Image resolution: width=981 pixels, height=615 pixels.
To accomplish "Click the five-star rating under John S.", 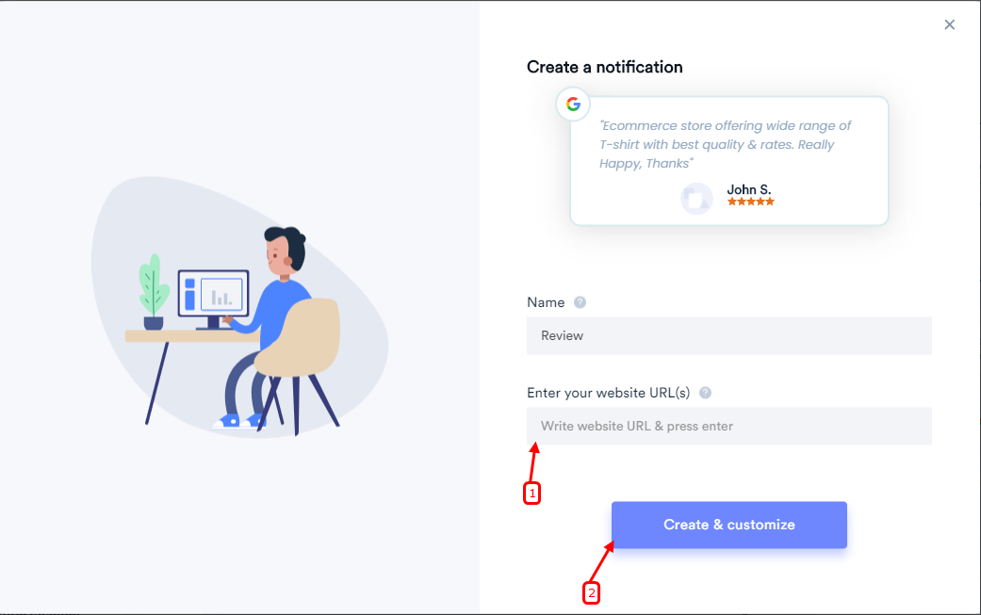I will (751, 202).
